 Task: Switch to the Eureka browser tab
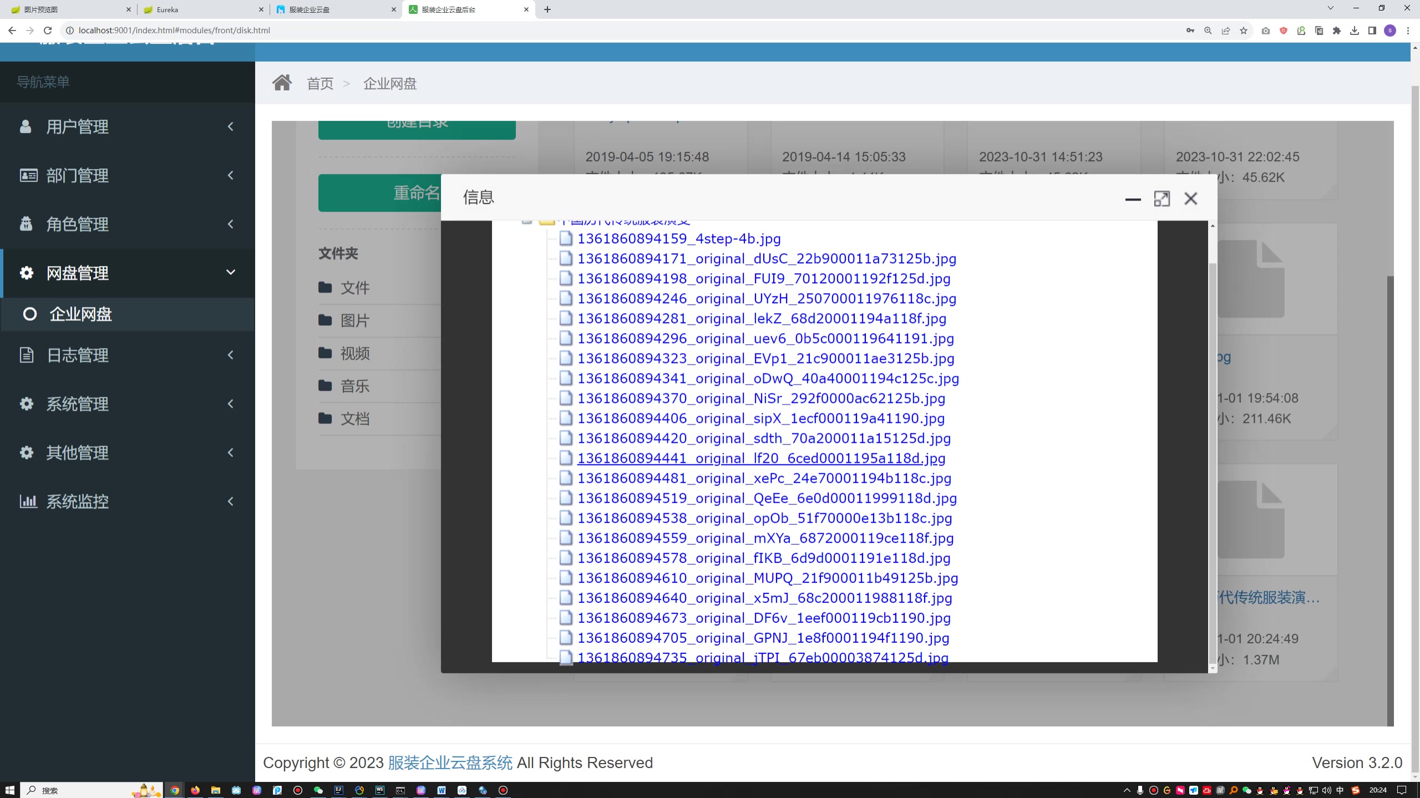click(203, 9)
